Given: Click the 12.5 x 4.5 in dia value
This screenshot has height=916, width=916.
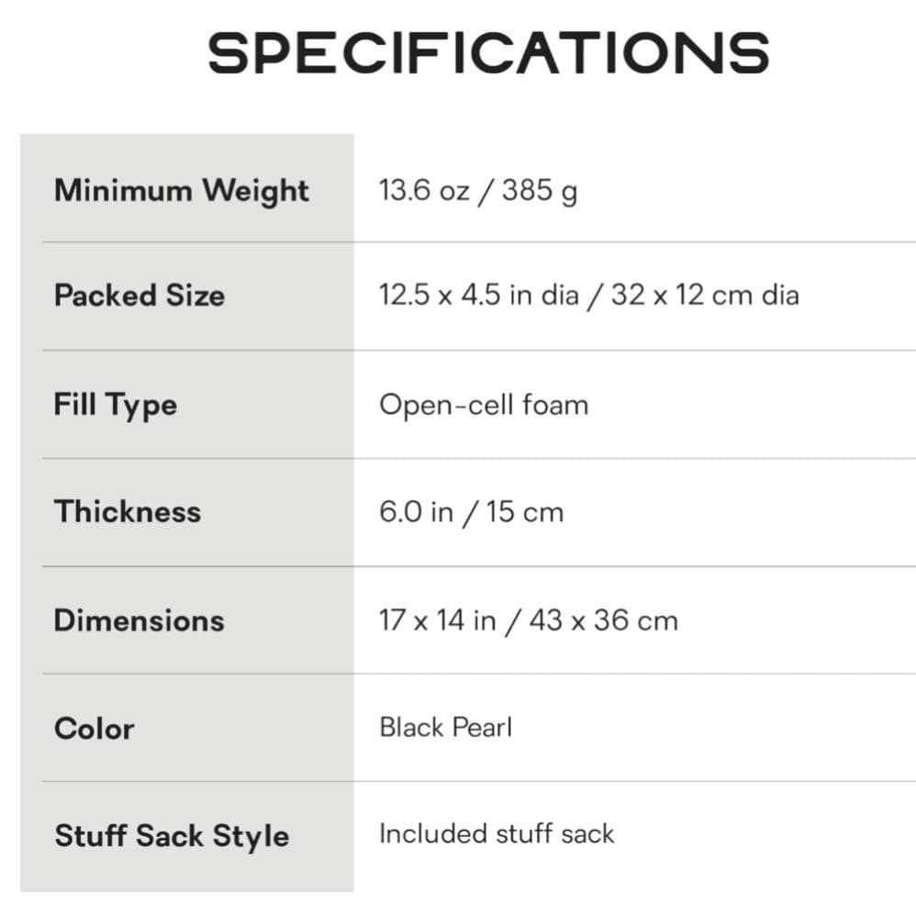Looking at the screenshot, I should tap(476, 296).
